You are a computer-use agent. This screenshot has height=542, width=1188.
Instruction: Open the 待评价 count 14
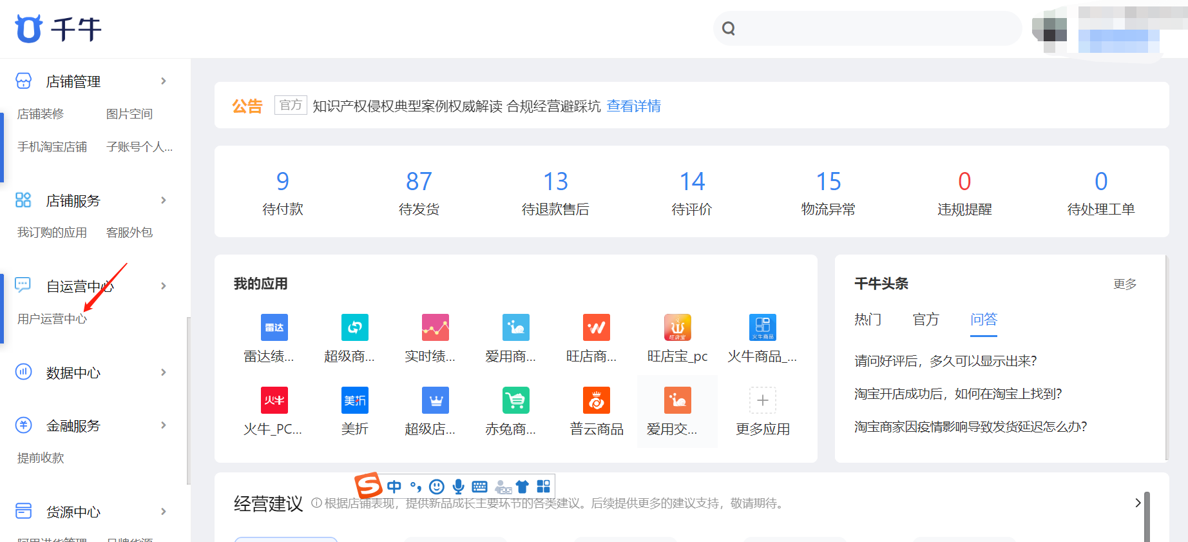[693, 182]
